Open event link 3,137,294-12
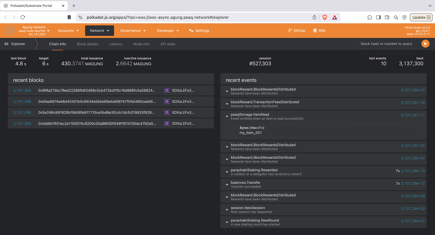Screen dimensions: 435x235 point(413,183)
